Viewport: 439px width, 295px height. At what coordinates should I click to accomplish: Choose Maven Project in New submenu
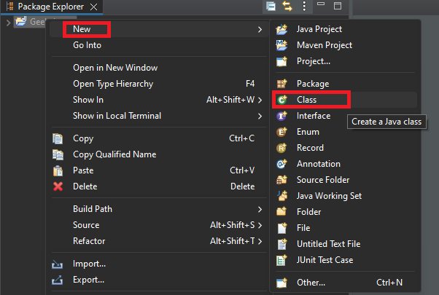[x=345, y=45]
